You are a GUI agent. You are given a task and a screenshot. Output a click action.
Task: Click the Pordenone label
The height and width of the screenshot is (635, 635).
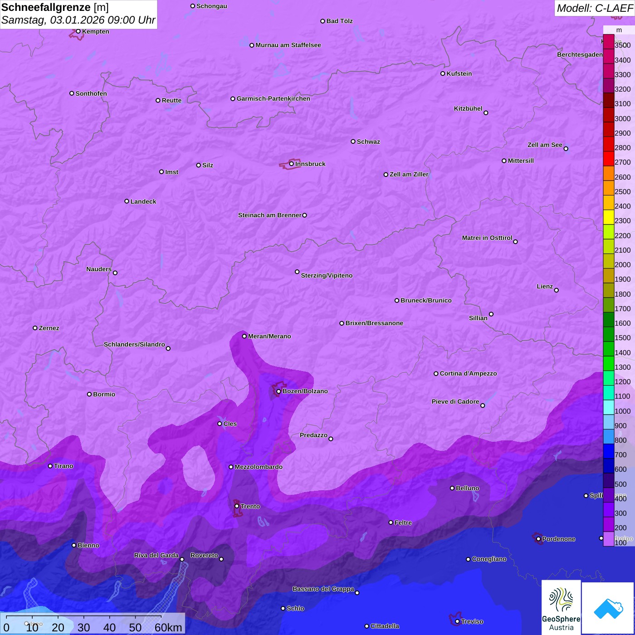[x=559, y=539]
